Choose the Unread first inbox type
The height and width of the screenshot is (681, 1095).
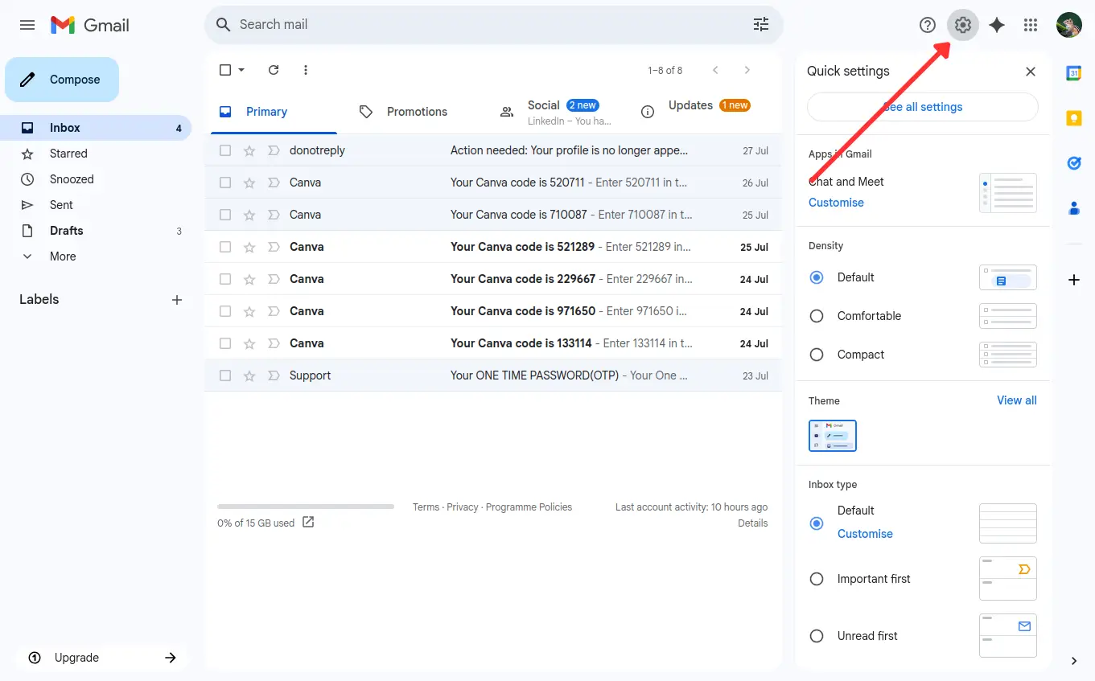(817, 636)
